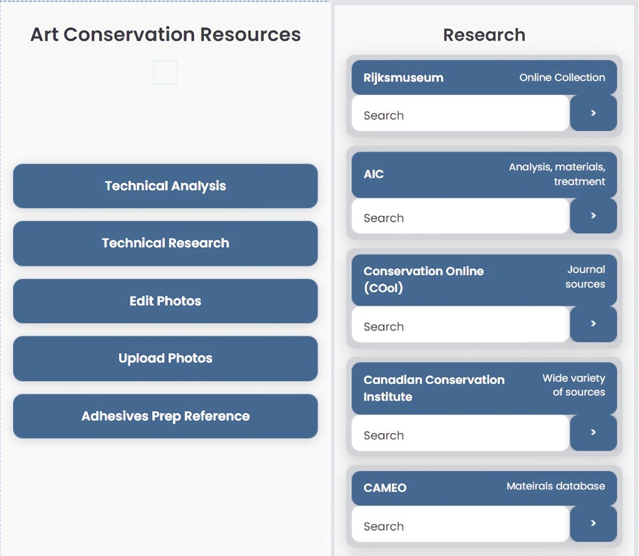Click the Canadian Conservation Institute search input
This screenshot has height=556, width=639.
coord(460,434)
